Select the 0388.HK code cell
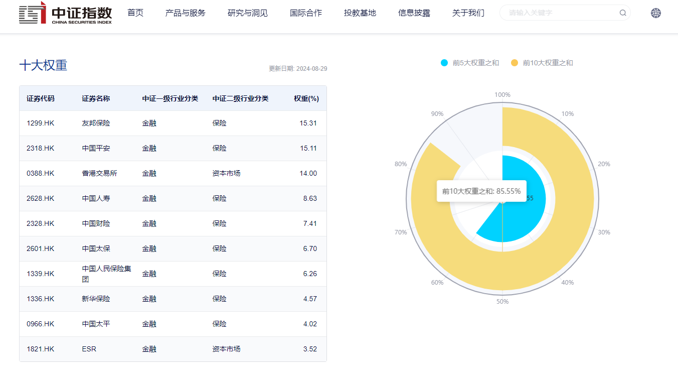 (x=41, y=173)
